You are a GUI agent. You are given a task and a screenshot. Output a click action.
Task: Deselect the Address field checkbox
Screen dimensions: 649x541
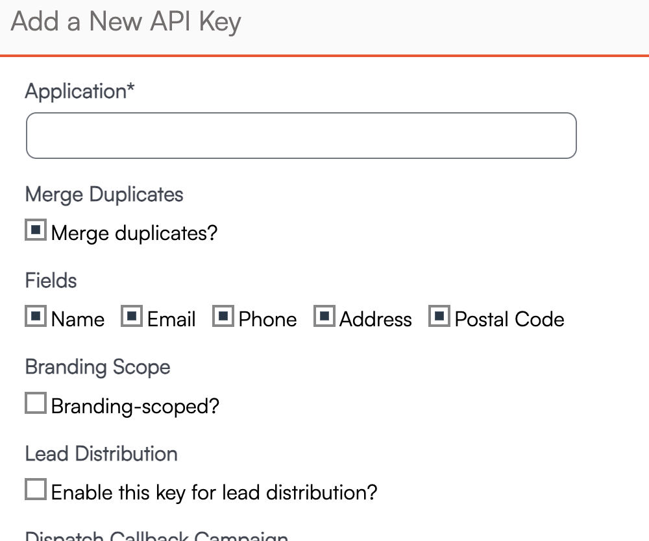pyautogui.click(x=324, y=317)
